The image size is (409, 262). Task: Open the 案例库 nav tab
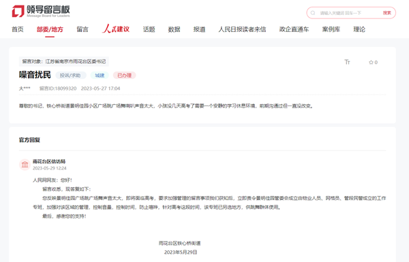331,29
